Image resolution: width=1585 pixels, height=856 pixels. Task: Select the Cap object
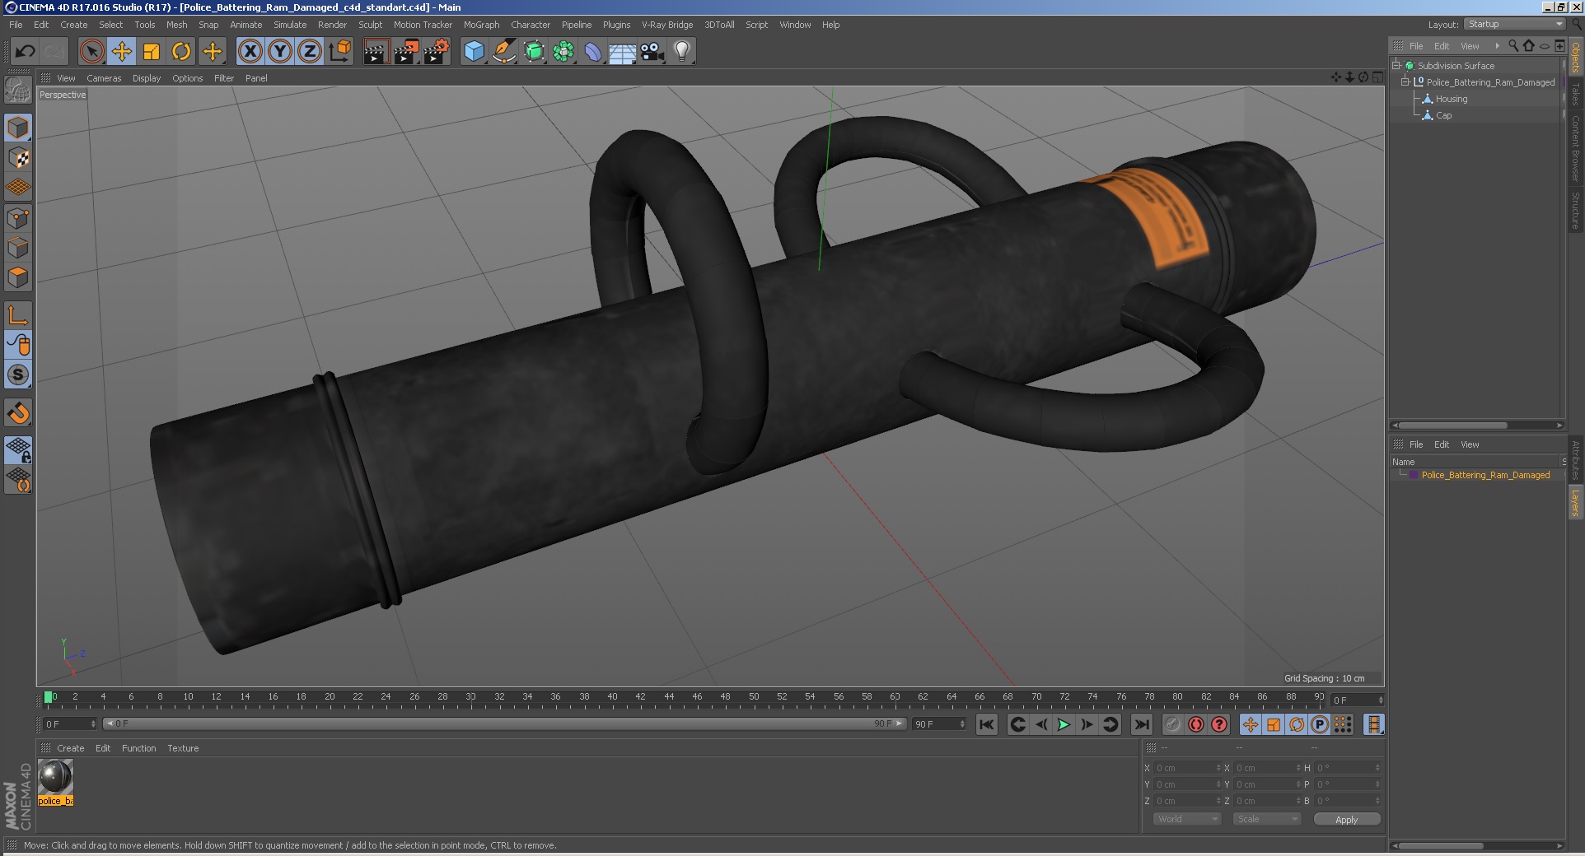pyautogui.click(x=1443, y=115)
